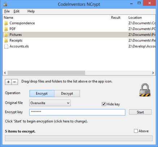
Task: Minimize the NCrypt window
Action: pos(132,3)
